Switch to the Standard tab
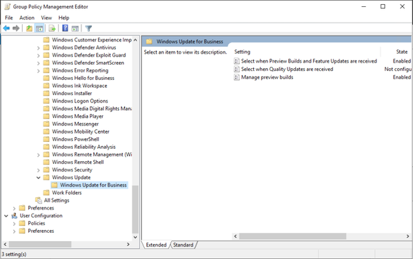 (183, 245)
